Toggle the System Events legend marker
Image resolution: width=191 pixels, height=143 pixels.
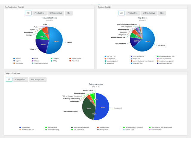click(70, 59)
